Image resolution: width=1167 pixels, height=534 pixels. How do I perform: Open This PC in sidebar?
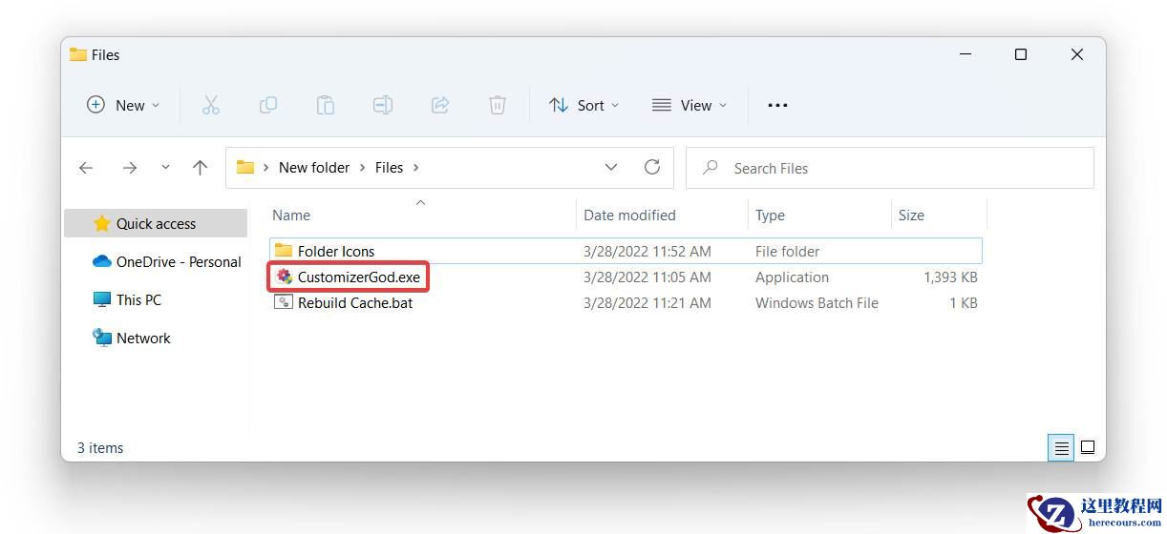click(138, 299)
